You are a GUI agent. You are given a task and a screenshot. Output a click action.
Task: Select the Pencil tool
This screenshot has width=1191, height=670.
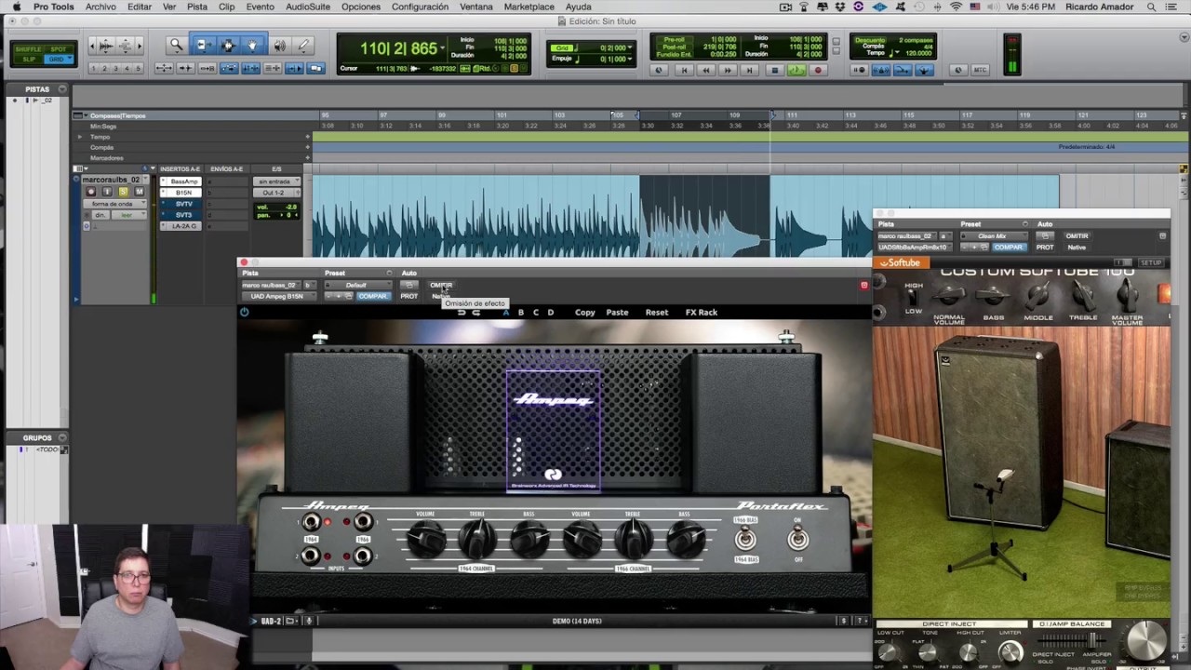[303, 45]
